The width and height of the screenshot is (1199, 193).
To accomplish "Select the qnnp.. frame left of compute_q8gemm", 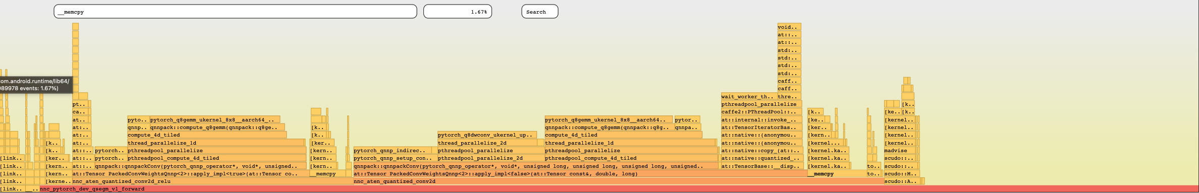I will coord(138,127).
